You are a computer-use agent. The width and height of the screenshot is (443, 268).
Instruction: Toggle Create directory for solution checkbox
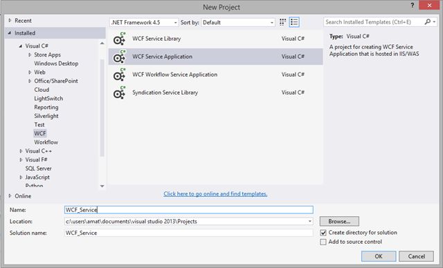pyautogui.click(x=323, y=233)
